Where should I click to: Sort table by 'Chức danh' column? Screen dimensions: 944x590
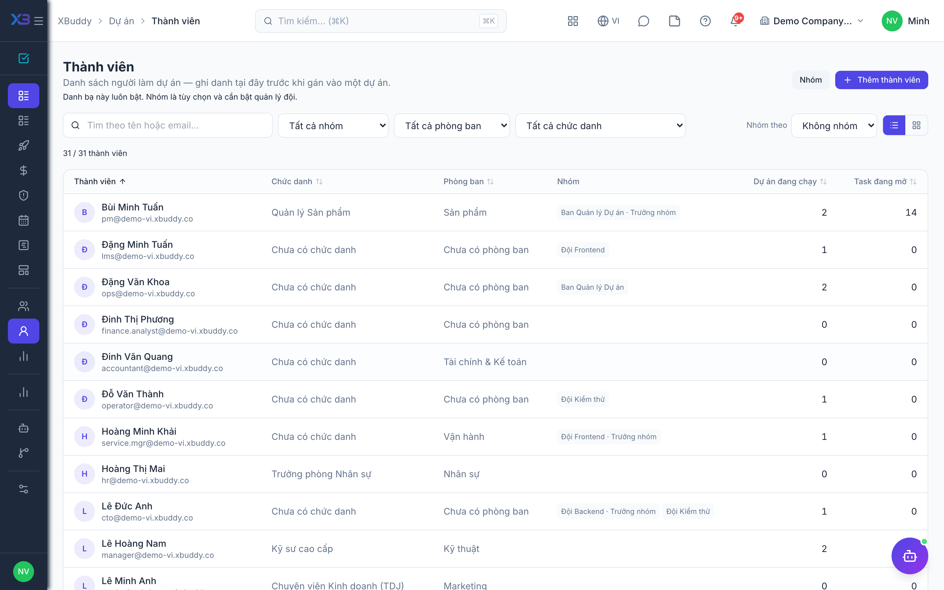tap(297, 182)
